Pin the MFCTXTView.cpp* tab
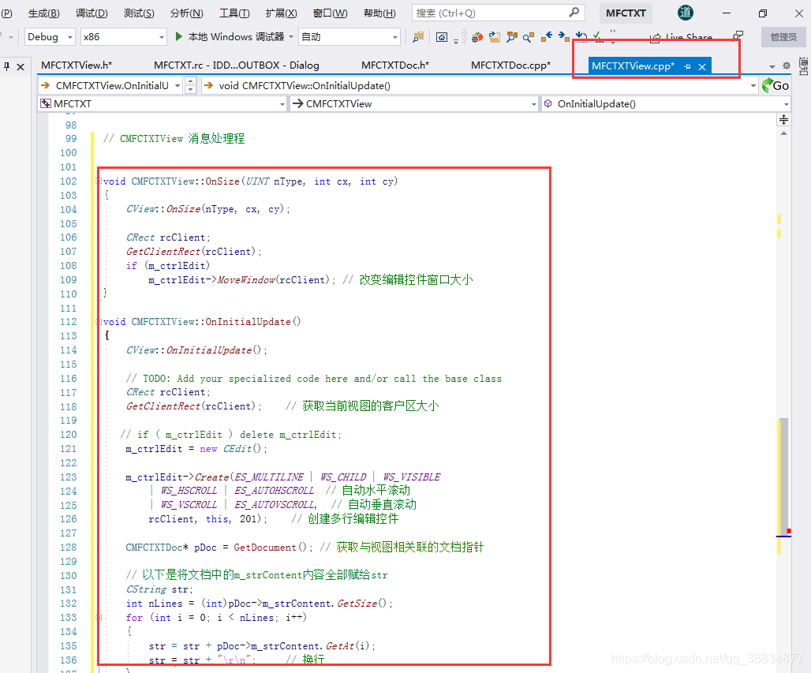Image resolution: width=811 pixels, height=673 pixels. coord(687,67)
